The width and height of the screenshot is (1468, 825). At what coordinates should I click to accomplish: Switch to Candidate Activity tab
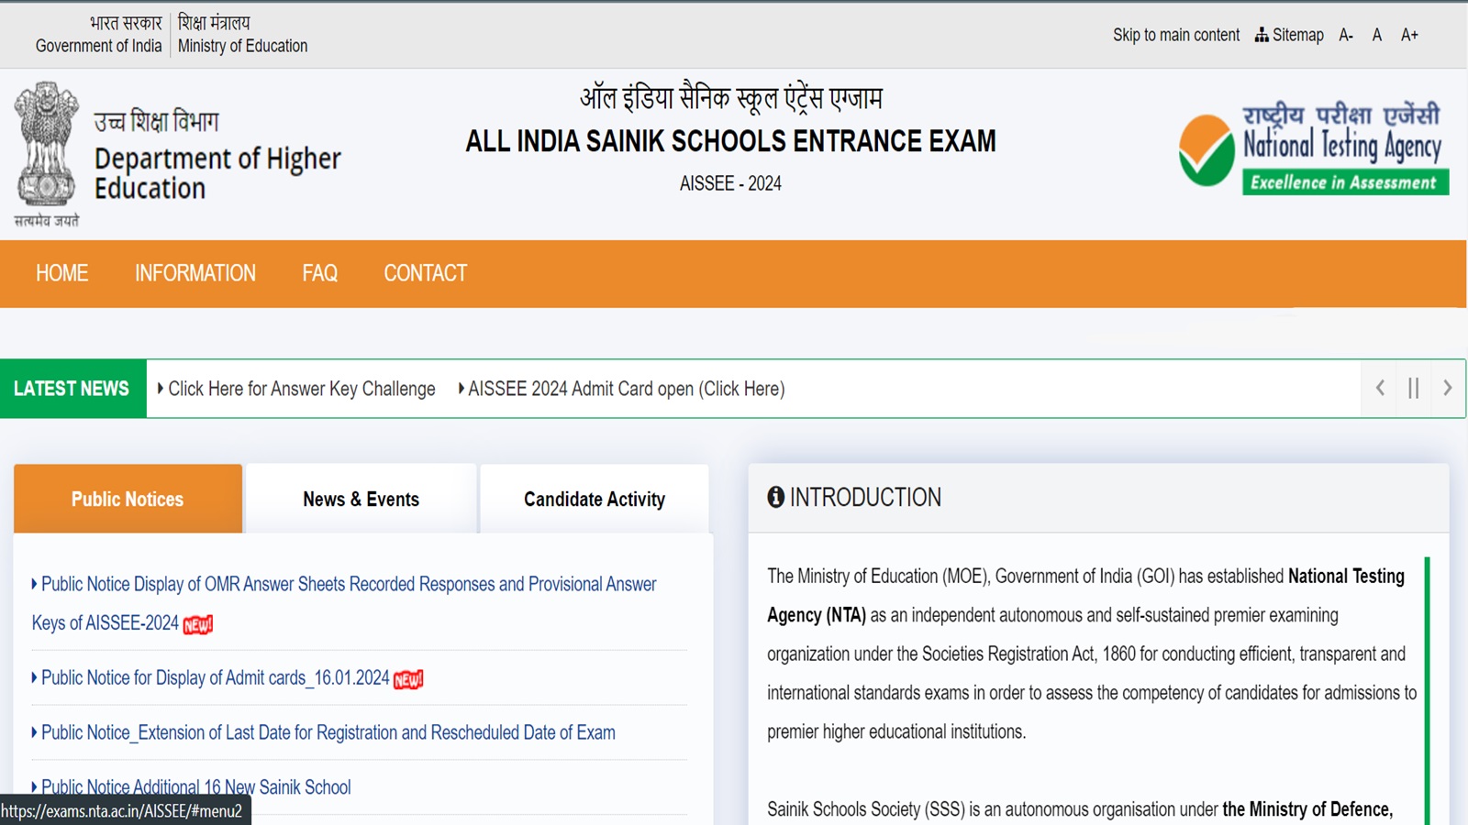click(x=595, y=499)
